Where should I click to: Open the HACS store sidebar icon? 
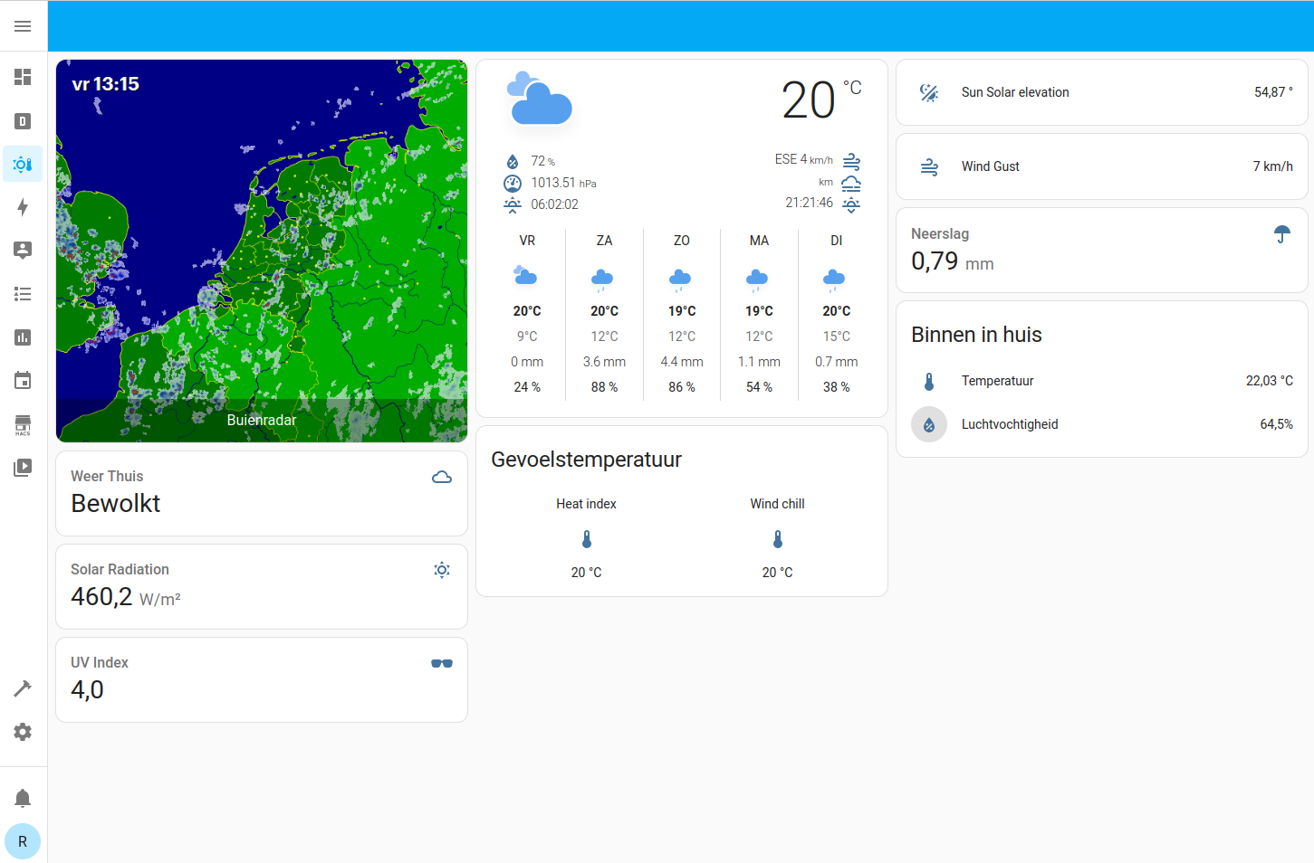tap(23, 424)
